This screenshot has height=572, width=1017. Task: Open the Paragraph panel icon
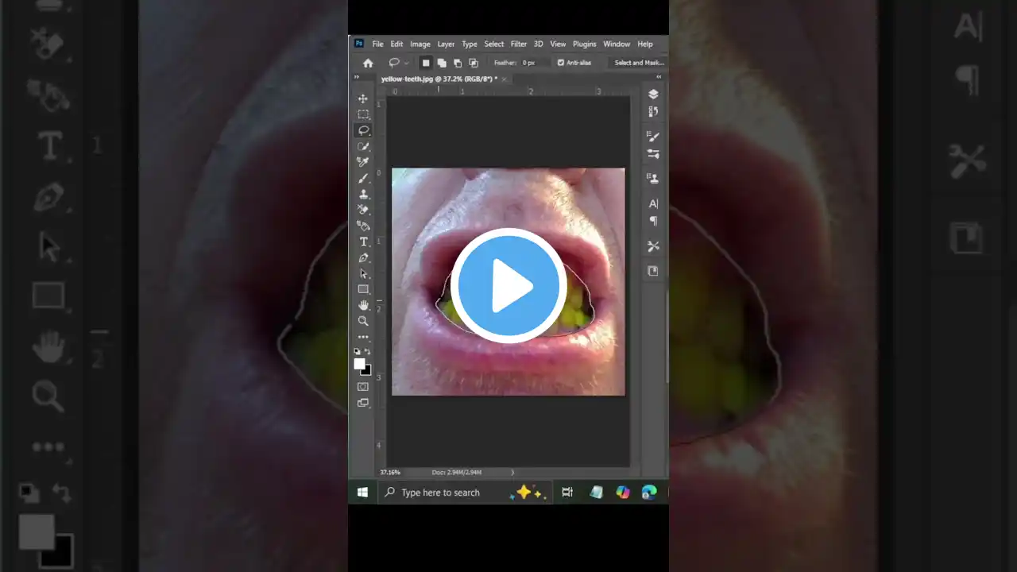[x=653, y=221]
